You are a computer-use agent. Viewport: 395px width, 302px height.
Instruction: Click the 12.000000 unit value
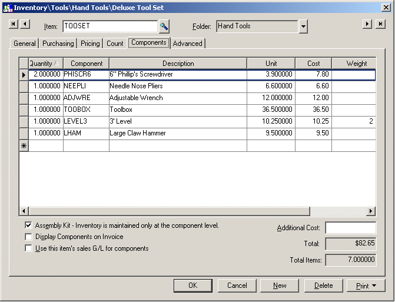tap(271, 98)
